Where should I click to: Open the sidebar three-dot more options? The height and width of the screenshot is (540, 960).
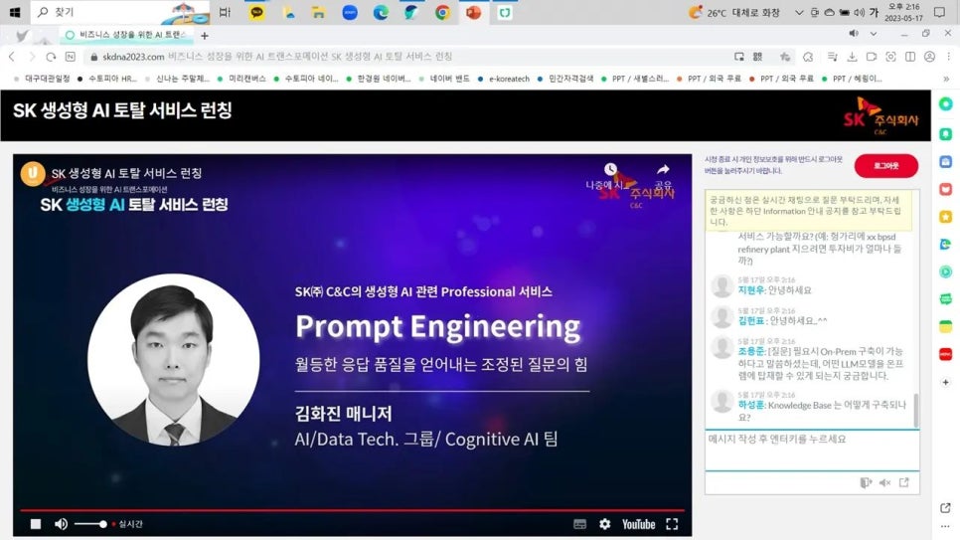[x=946, y=526]
